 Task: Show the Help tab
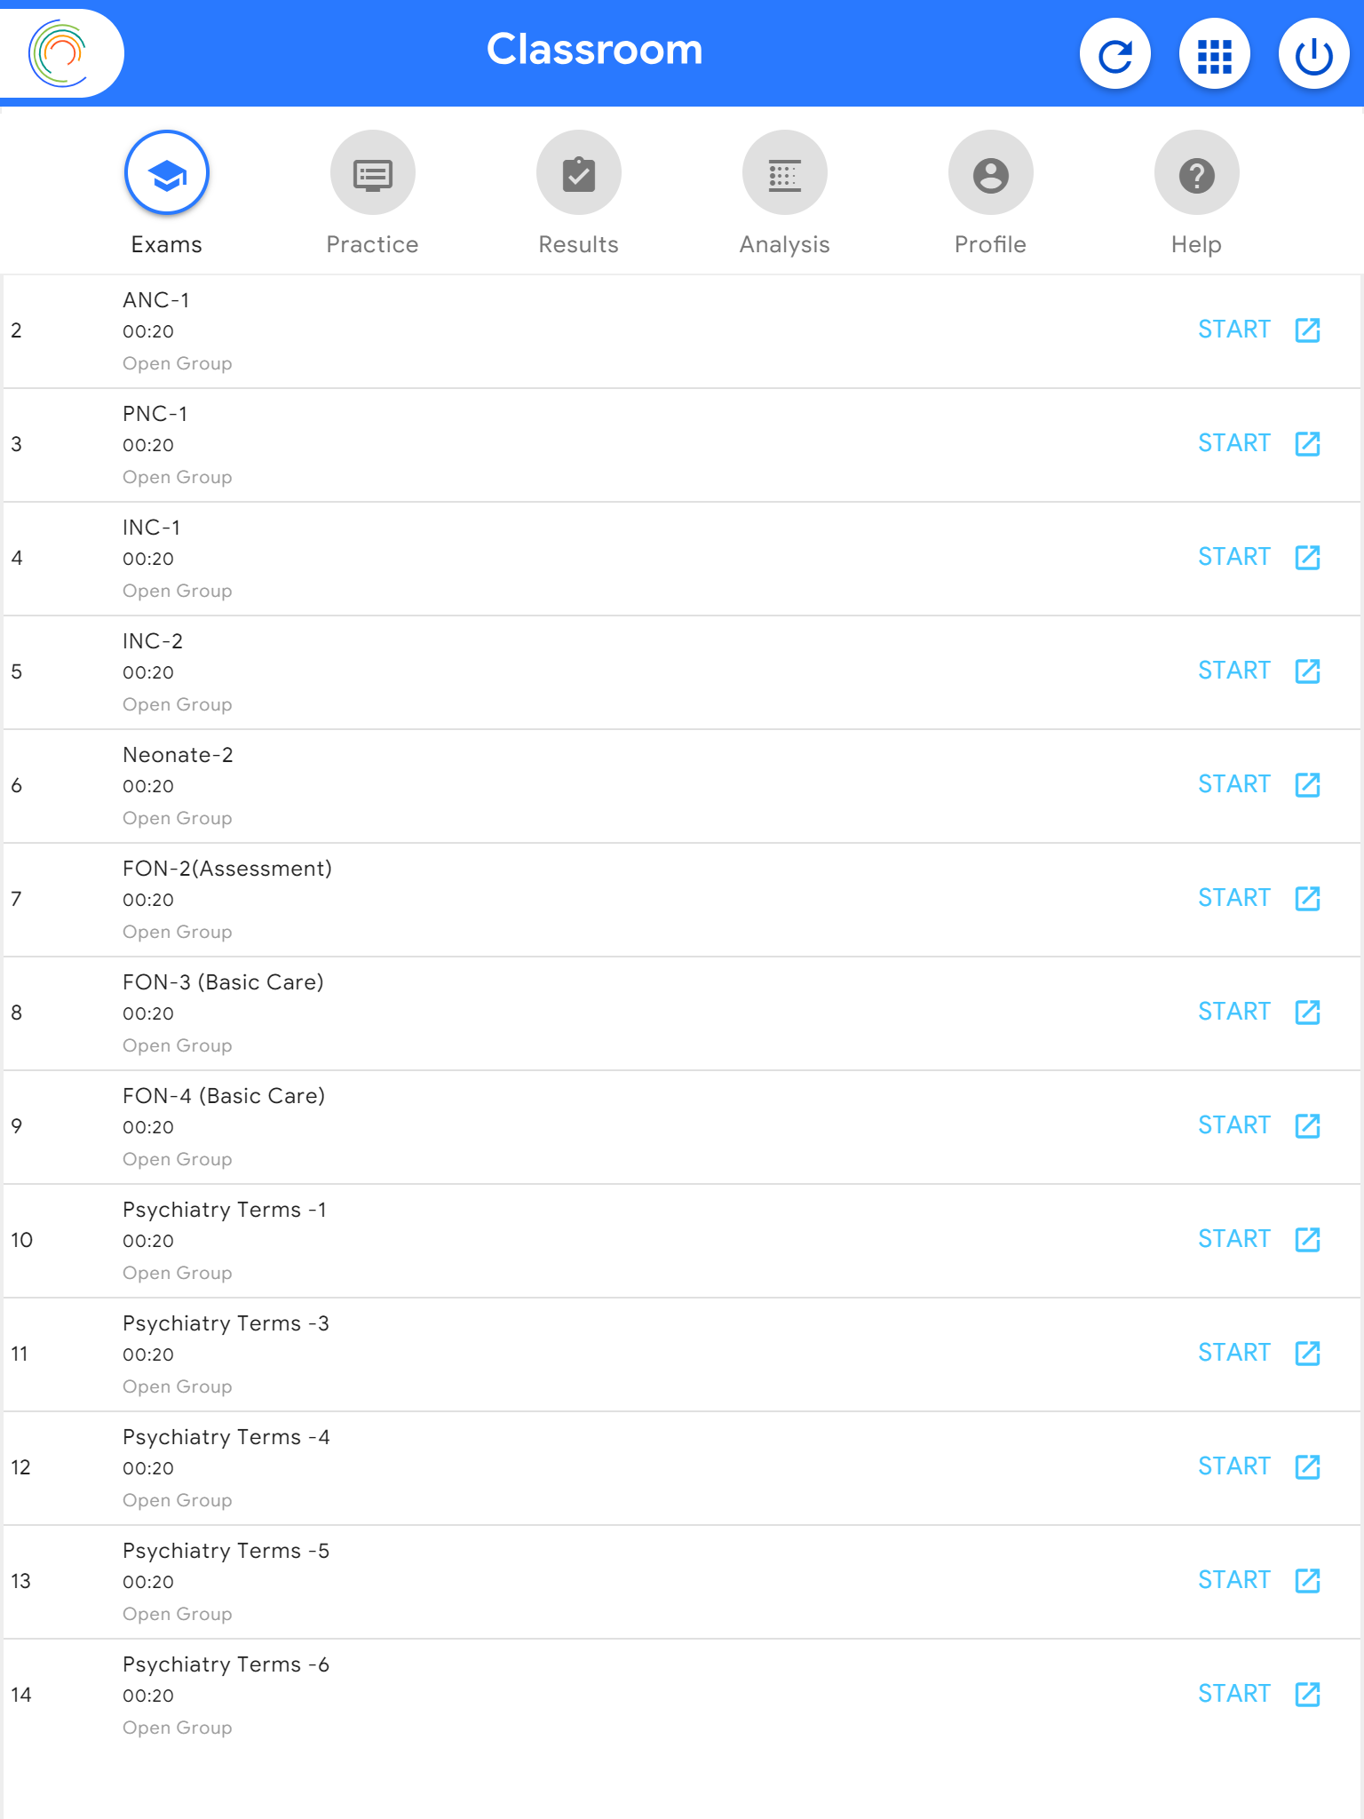(1197, 174)
